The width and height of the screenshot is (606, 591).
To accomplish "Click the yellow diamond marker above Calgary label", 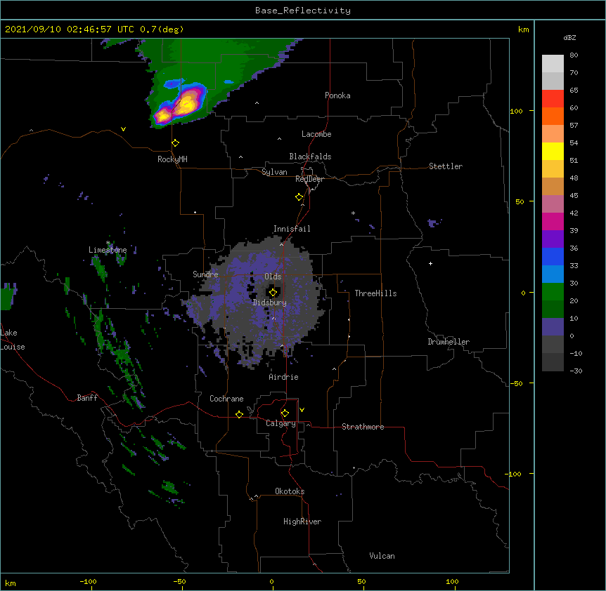I will coord(285,413).
